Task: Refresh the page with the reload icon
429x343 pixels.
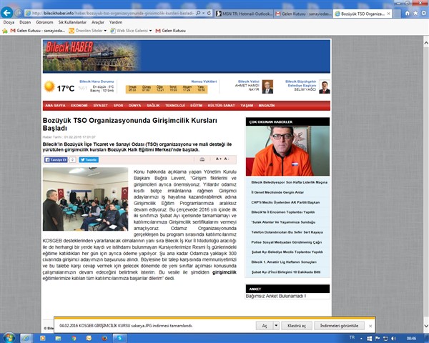Action: [x=209, y=13]
